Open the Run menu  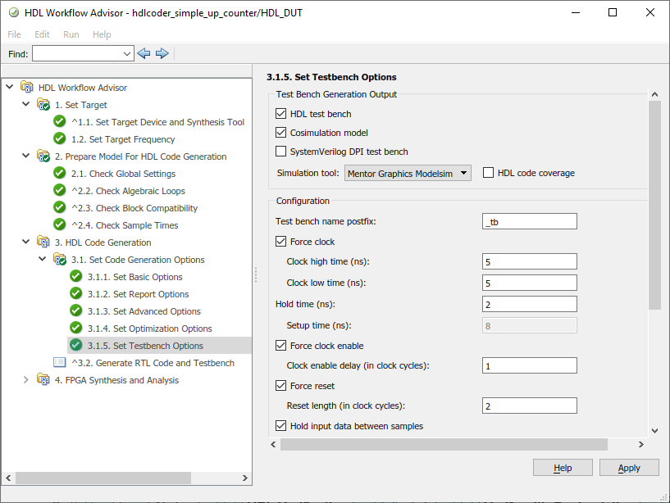tap(71, 34)
